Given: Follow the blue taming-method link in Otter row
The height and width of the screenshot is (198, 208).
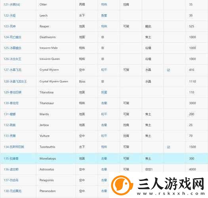Looking at the screenshot, I should click(104, 4).
